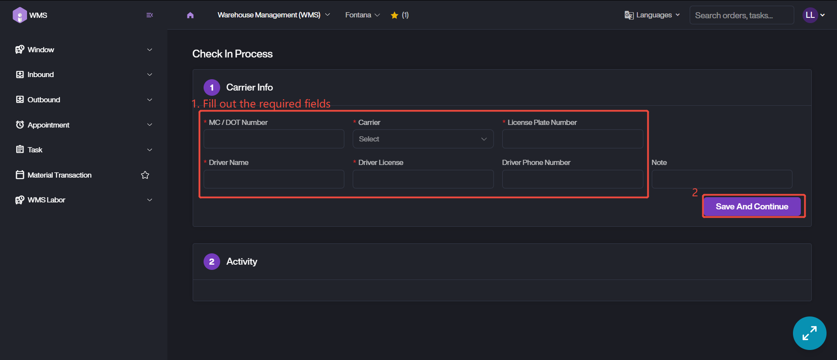Click the home icon in top bar
837x360 pixels.
[x=190, y=15]
